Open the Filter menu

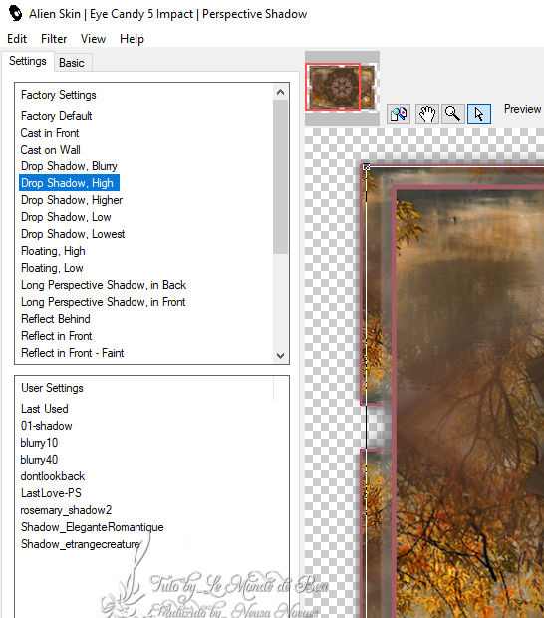[54, 39]
